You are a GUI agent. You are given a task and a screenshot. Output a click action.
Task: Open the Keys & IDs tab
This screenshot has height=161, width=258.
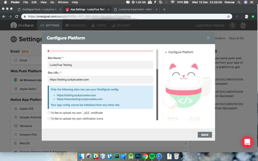pos(236,38)
